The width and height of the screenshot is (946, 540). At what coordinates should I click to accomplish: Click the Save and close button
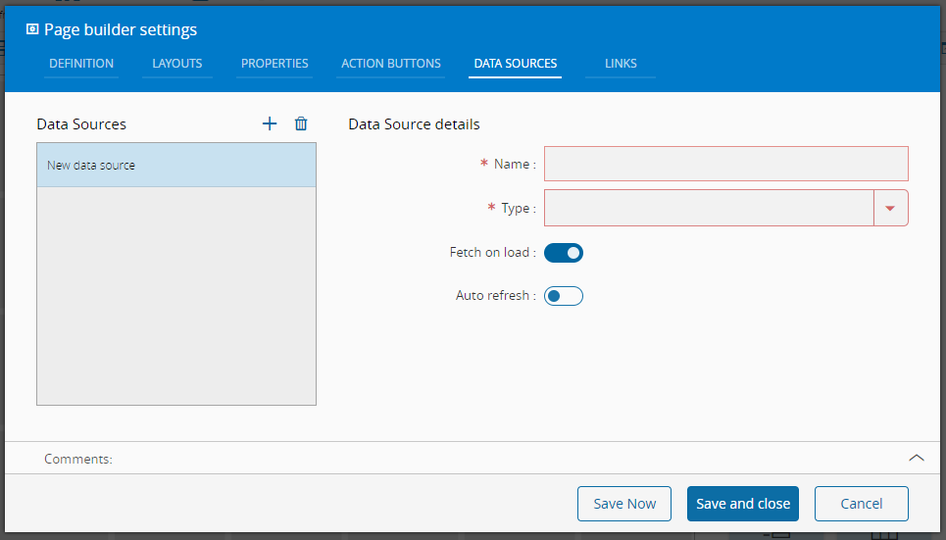[743, 504]
